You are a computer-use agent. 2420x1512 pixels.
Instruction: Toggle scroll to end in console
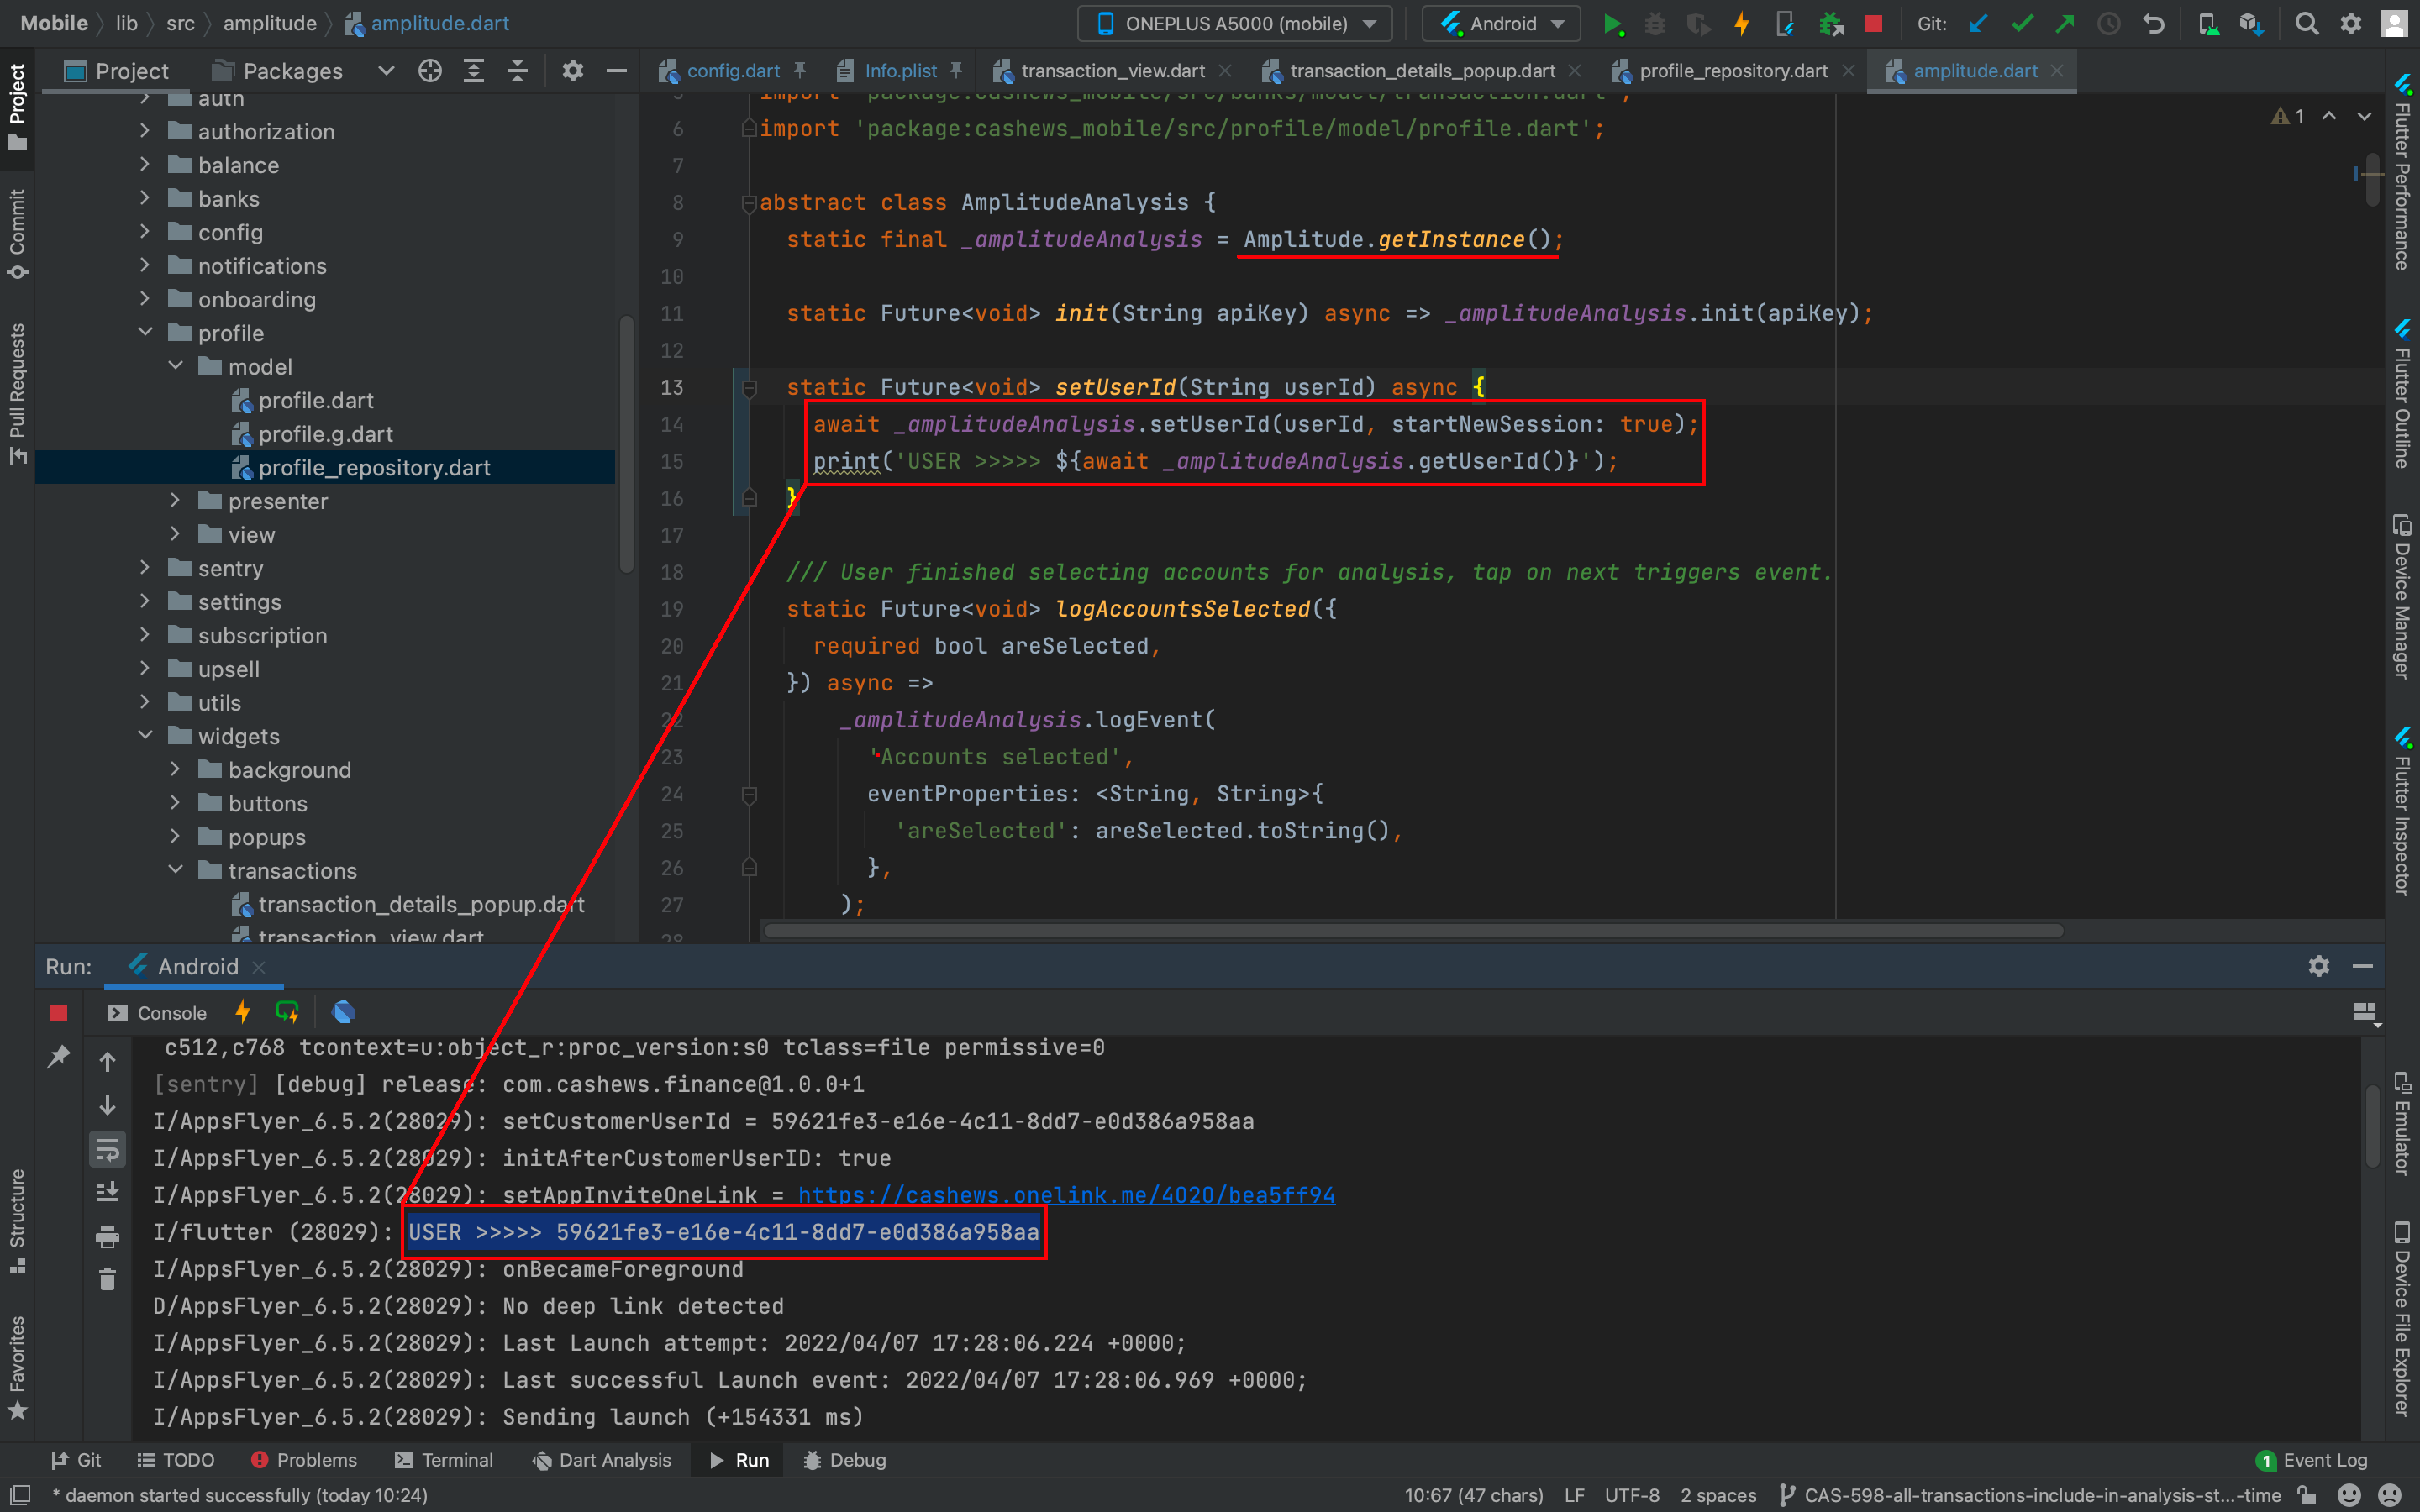point(108,1192)
